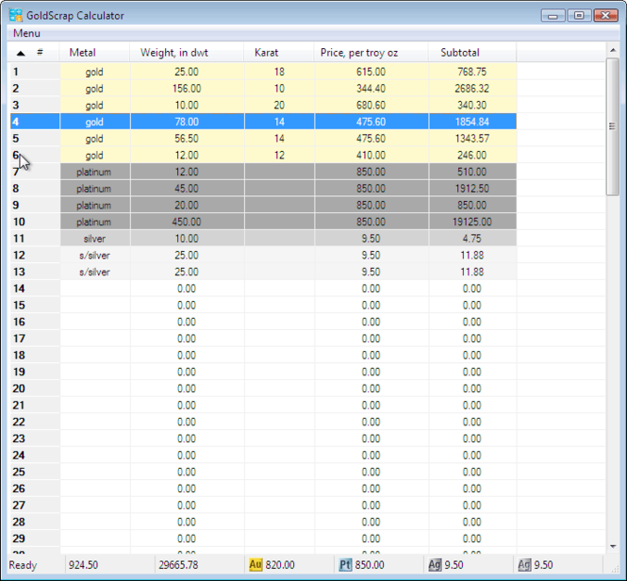Click the second Ag sterling silver icon
627x581 pixels.
click(524, 565)
